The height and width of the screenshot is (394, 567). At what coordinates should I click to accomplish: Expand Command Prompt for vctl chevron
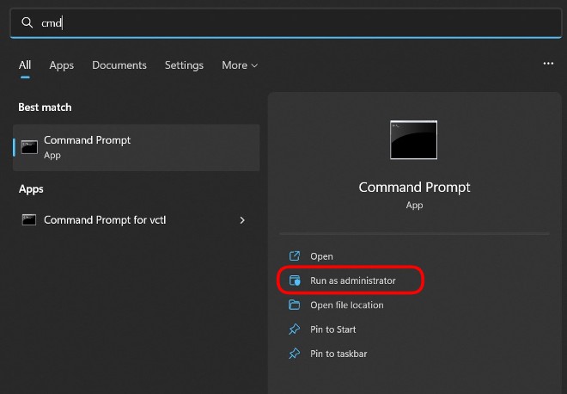pos(242,220)
